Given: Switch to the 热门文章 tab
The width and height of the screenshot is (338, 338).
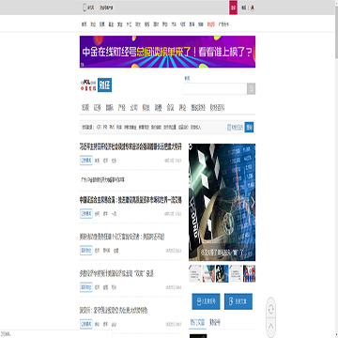Looking at the screenshot, I should (x=198, y=322).
